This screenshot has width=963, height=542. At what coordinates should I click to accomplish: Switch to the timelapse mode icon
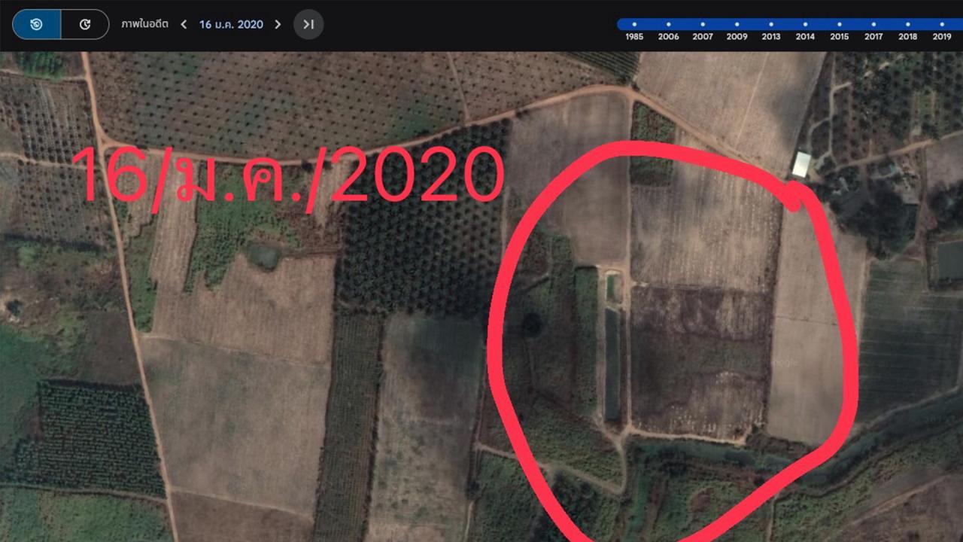pos(85,24)
